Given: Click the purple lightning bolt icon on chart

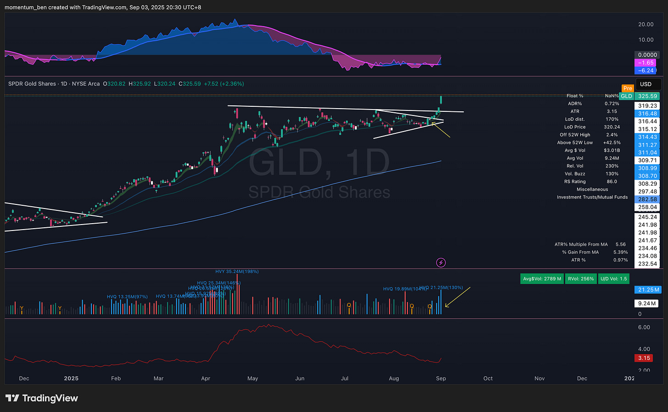Looking at the screenshot, I should point(440,263).
